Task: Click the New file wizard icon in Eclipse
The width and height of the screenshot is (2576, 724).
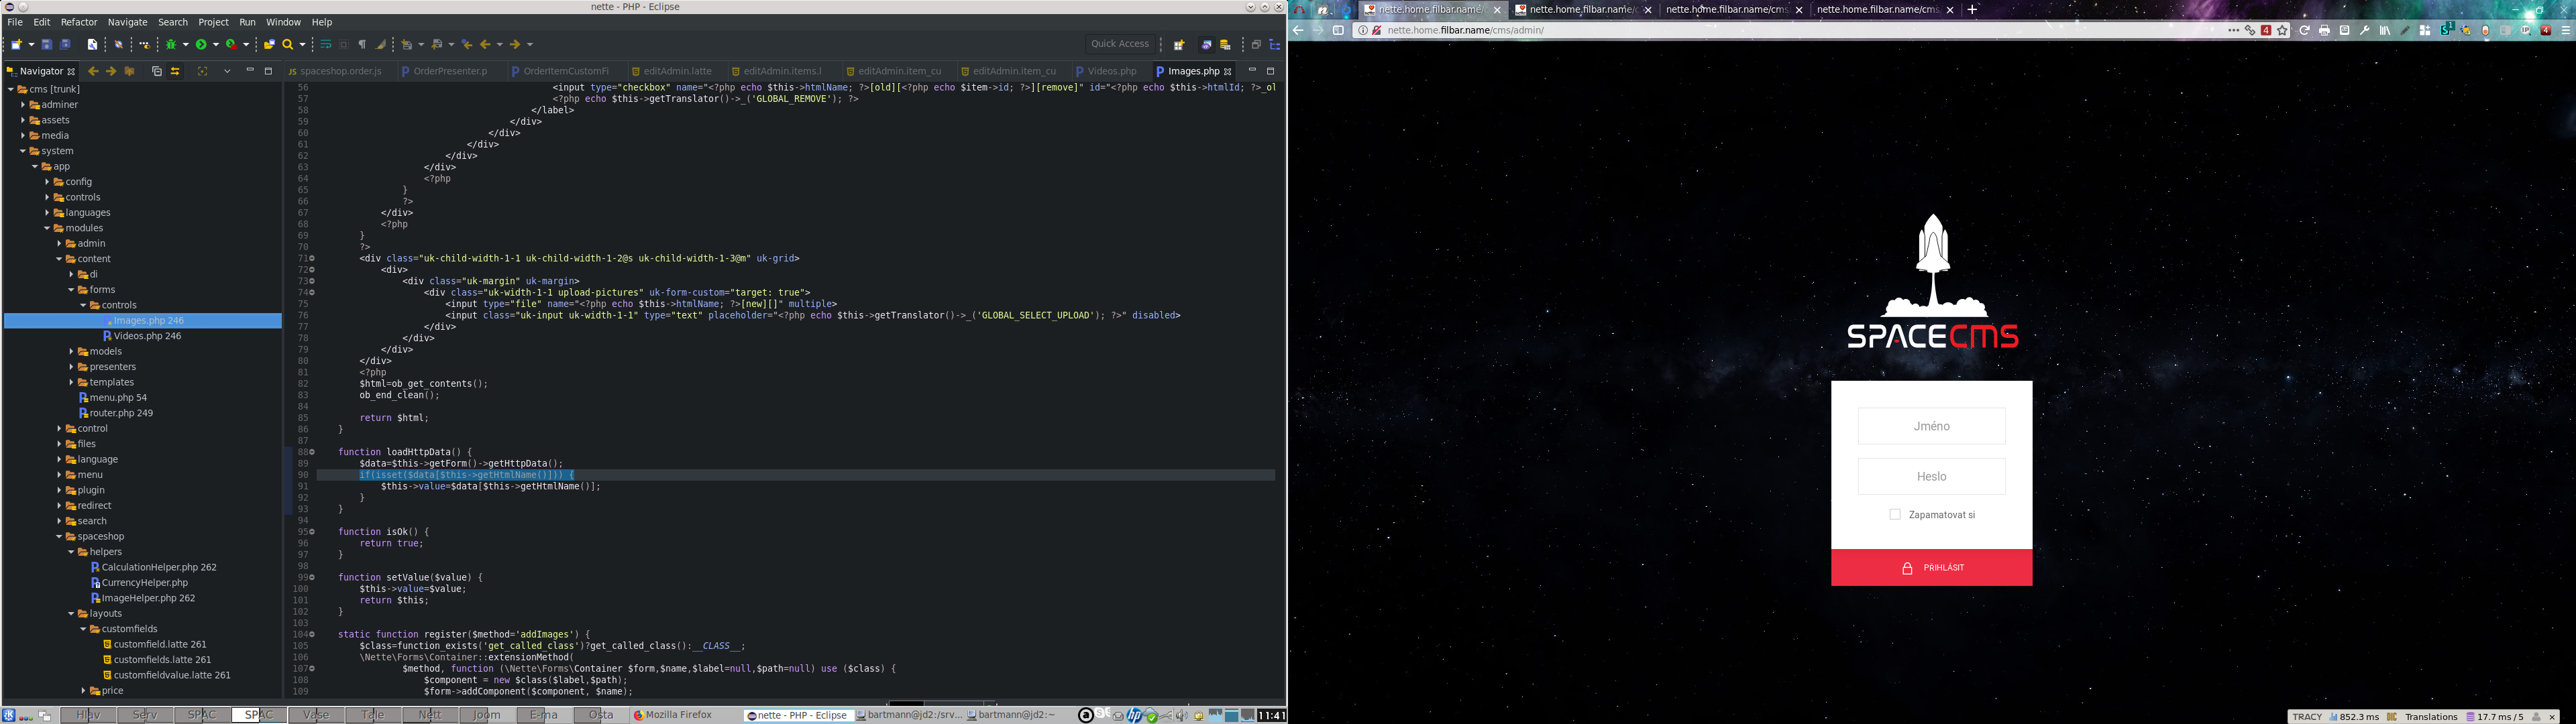Action: (17, 44)
